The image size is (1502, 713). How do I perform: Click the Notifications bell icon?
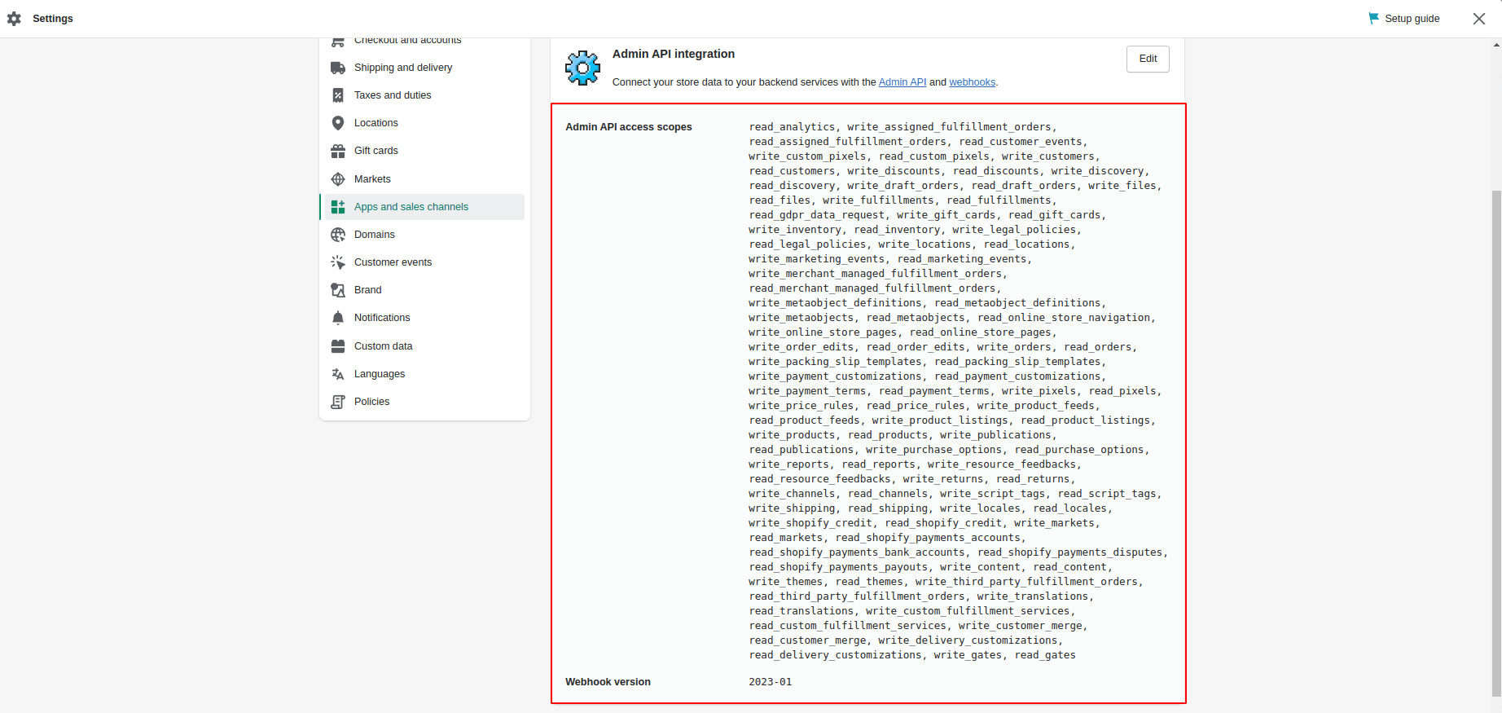[338, 318]
